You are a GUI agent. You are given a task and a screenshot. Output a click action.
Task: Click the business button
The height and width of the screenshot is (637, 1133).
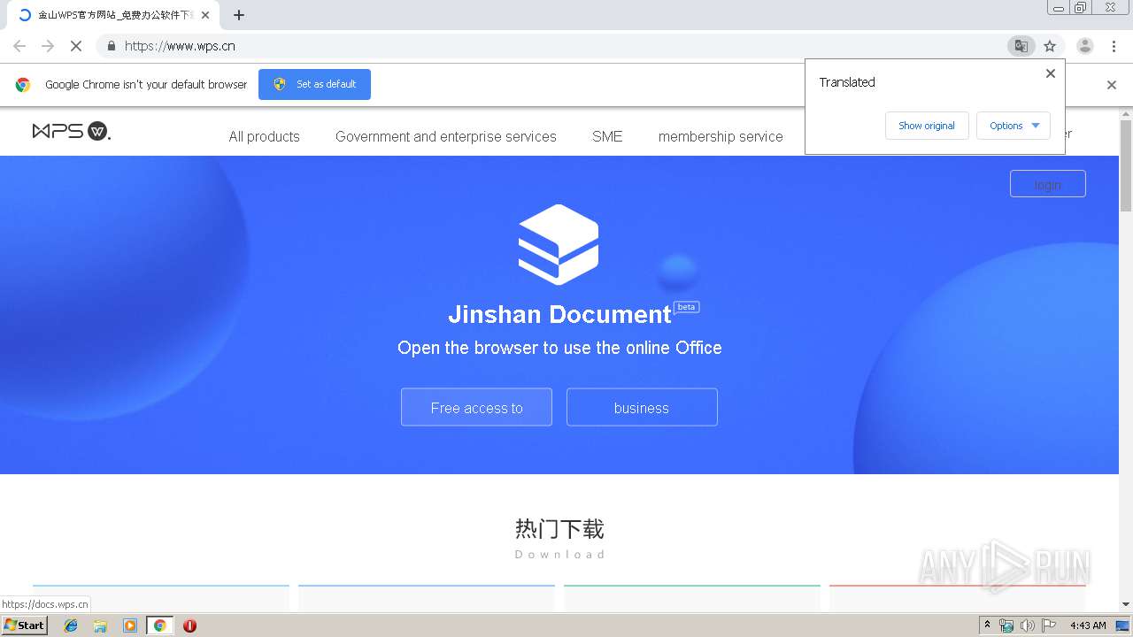coord(642,407)
